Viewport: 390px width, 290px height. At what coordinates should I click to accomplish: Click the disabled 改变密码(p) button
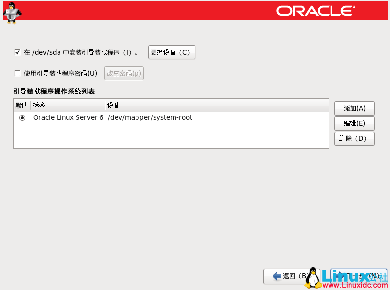(123, 73)
